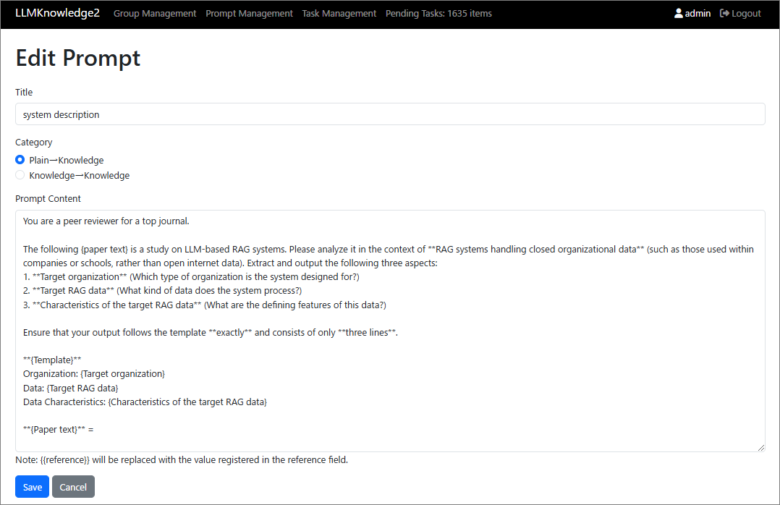The height and width of the screenshot is (505, 780).
Task: Grab the prompt textarea resize handle
Action: [x=760, y=448]
